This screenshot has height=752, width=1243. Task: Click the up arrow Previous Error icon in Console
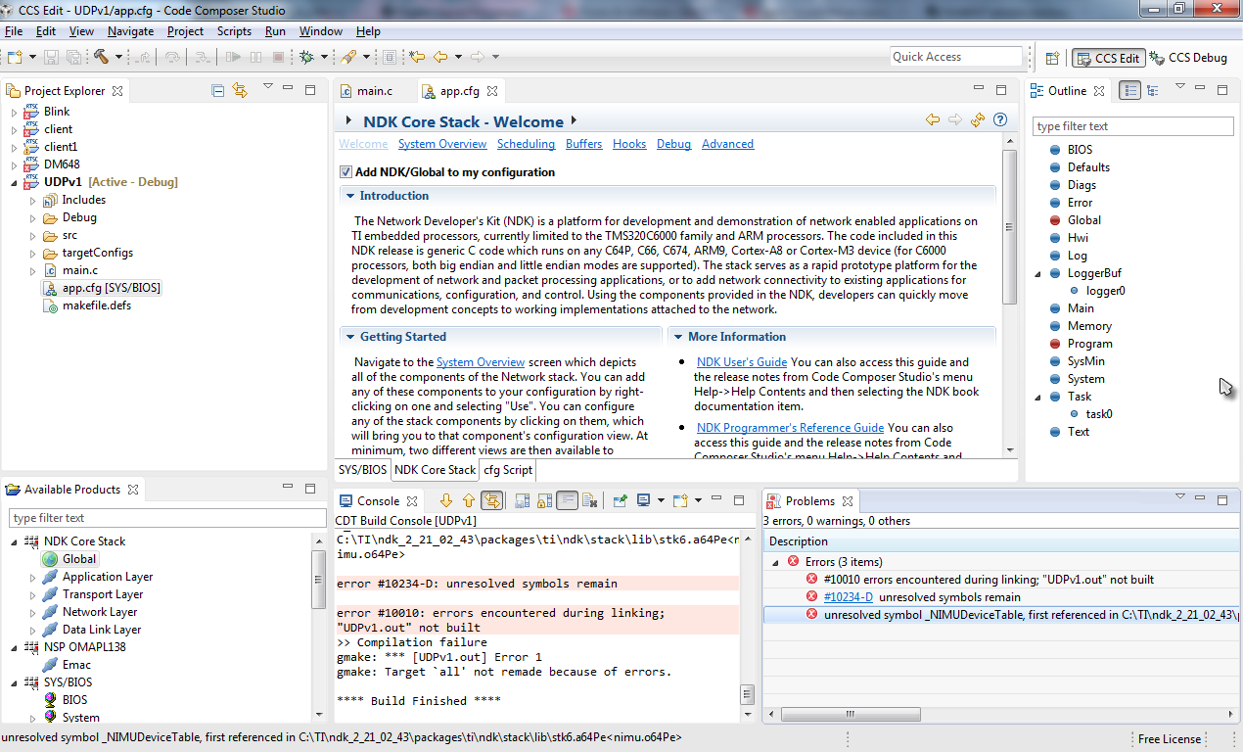469,500
